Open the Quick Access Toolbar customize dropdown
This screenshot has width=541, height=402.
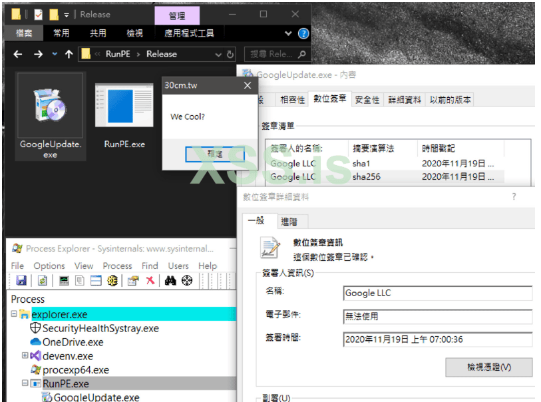(67, 15)
